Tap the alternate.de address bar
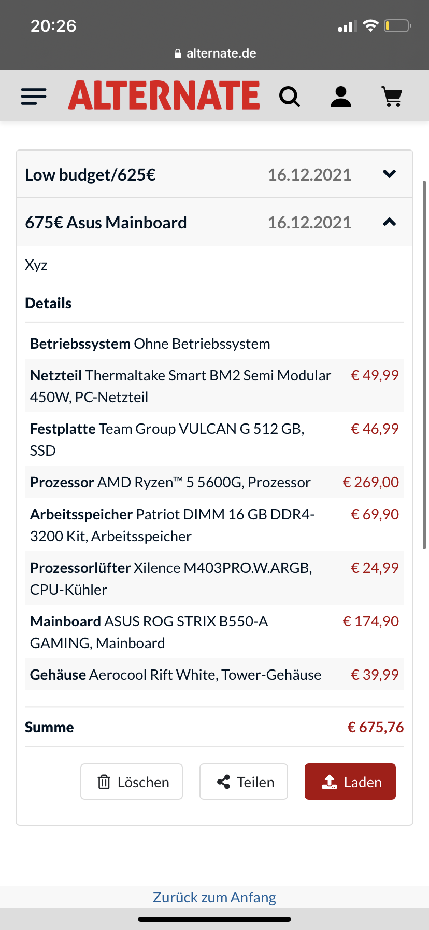This screenshot has height=930, width=429. (214, 53)
